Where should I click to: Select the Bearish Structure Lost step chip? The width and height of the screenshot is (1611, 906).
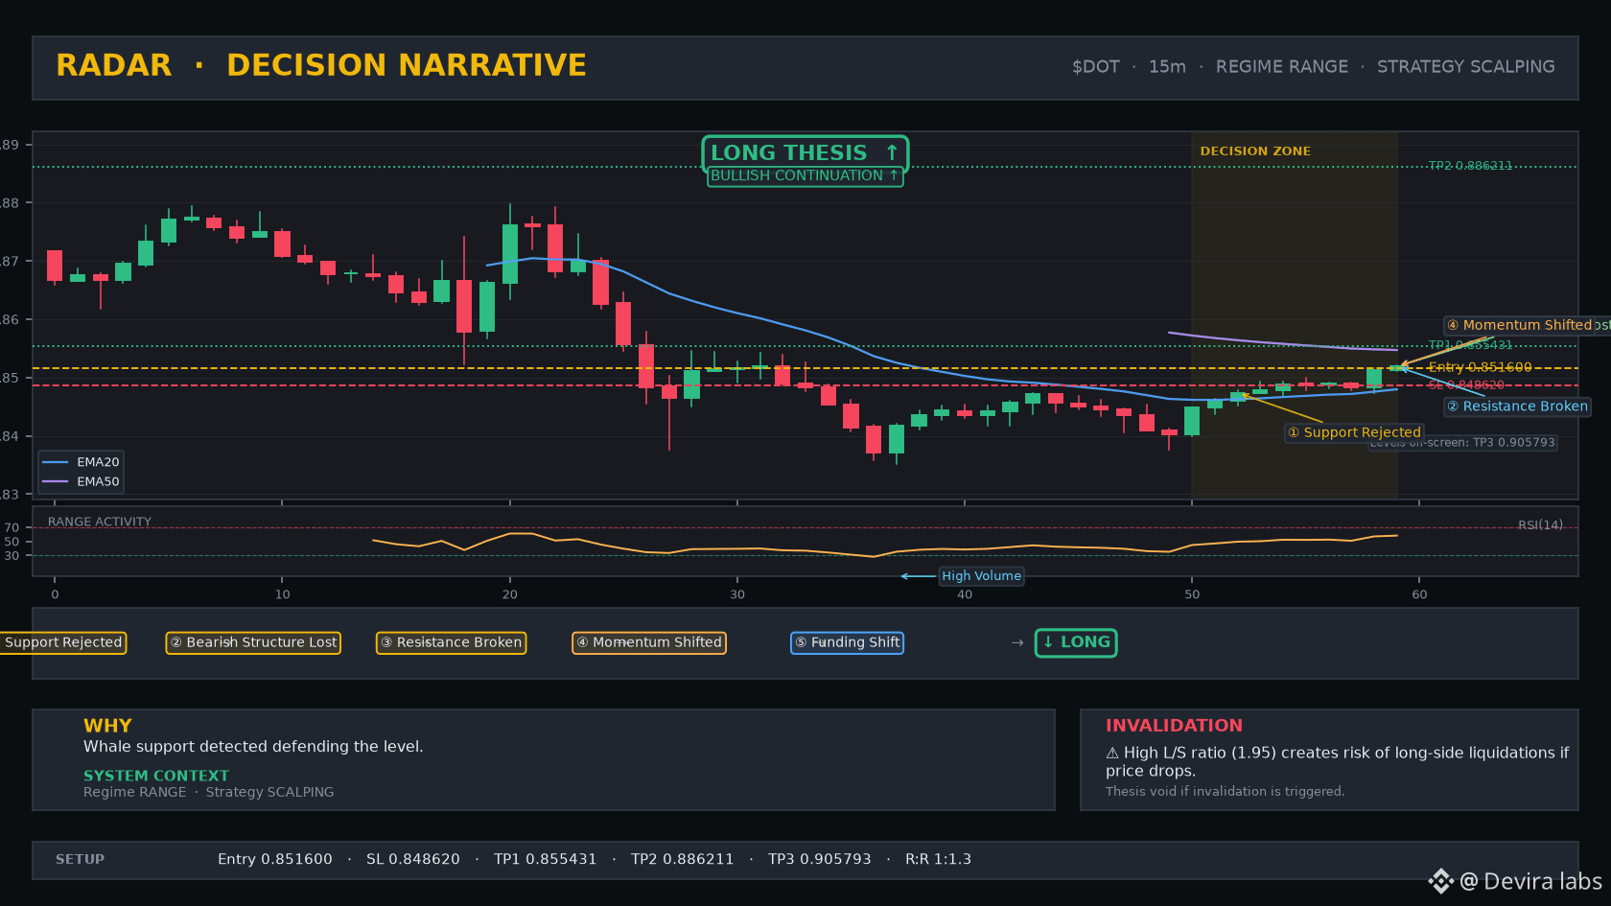coord(253,642)
